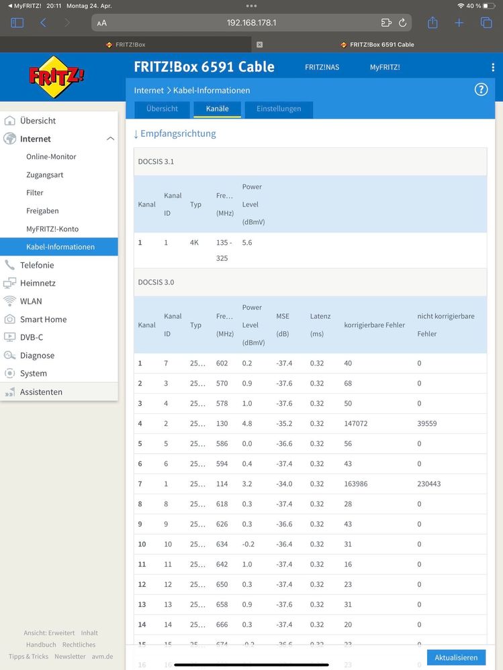The width and height of the screenshot is (503, 670).
Task: Open Filter submenu item
Action: 35,192
